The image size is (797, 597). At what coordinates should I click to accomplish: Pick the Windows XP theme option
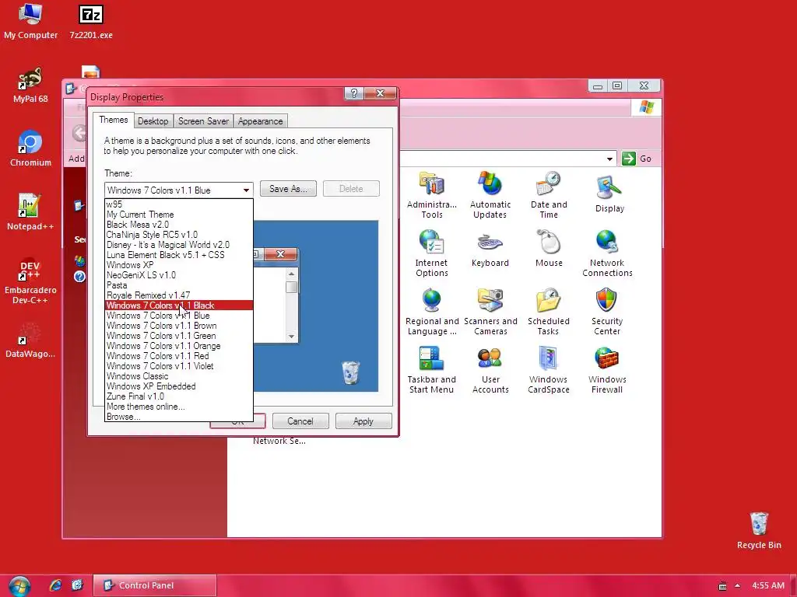(179, 265)
